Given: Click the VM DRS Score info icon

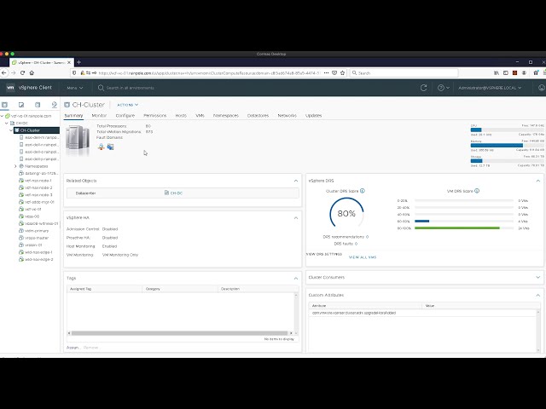Looking at the screenshot, I should coord(477,191).
